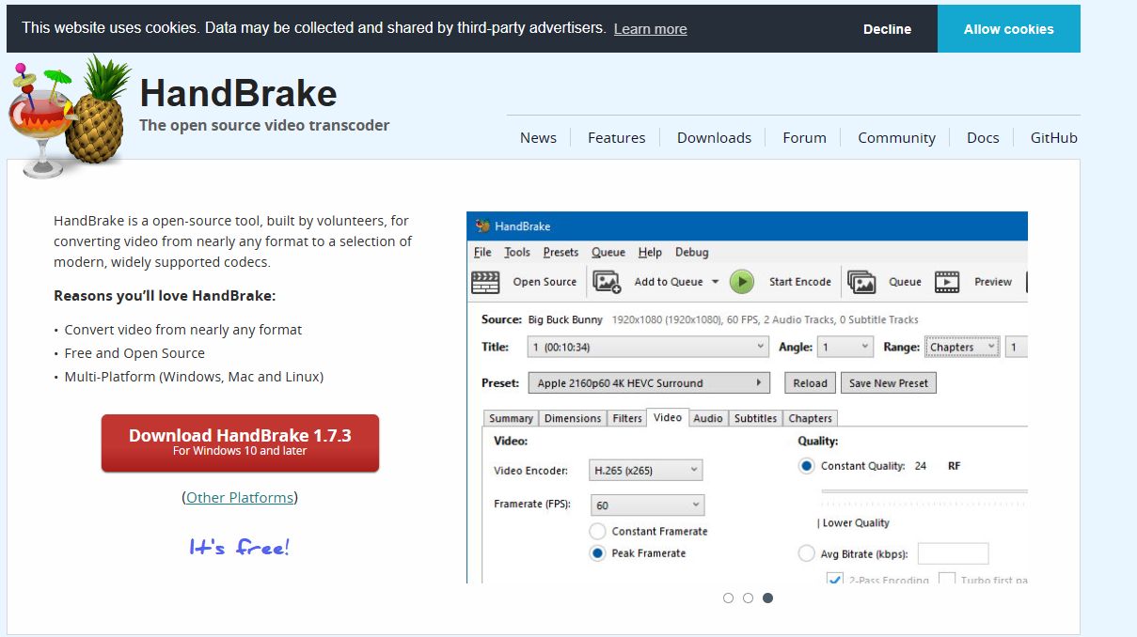Click HandBrake window title bar icon
1137x637 pixels.
(x=482, y=226)
